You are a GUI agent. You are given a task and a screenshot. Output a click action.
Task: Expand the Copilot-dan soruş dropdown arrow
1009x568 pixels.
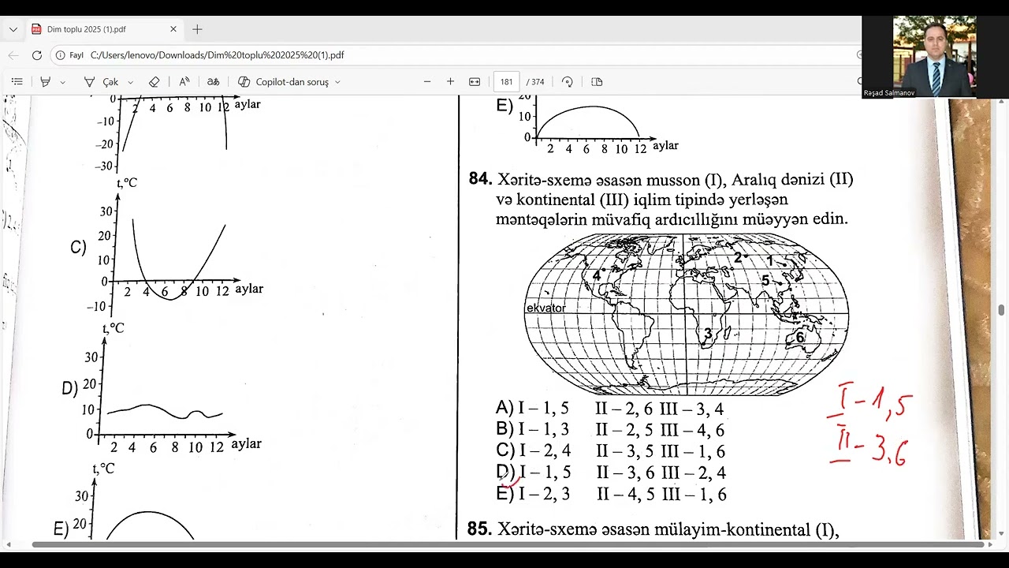coord(337,82)
